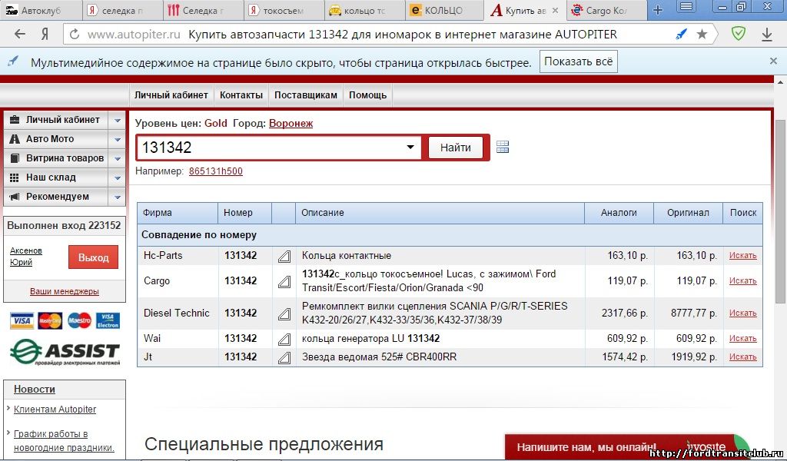Toggle Turbo mode rocket in address bar

(x=681, y=34)
